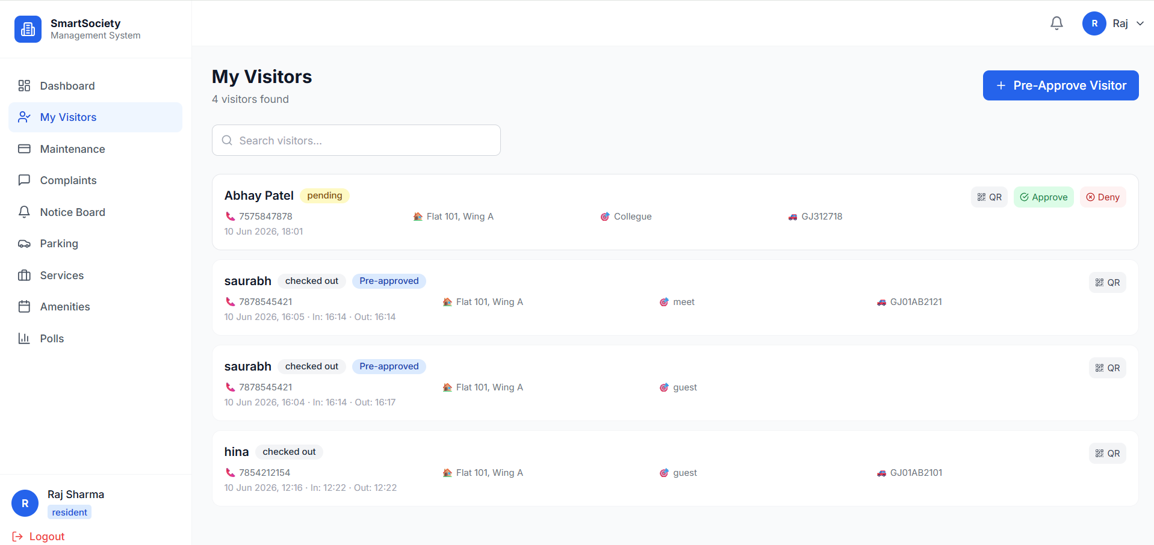This screenshot has width=1154, height=545.
Task: Select My Visitors in the sidebar
Action: 95,117
